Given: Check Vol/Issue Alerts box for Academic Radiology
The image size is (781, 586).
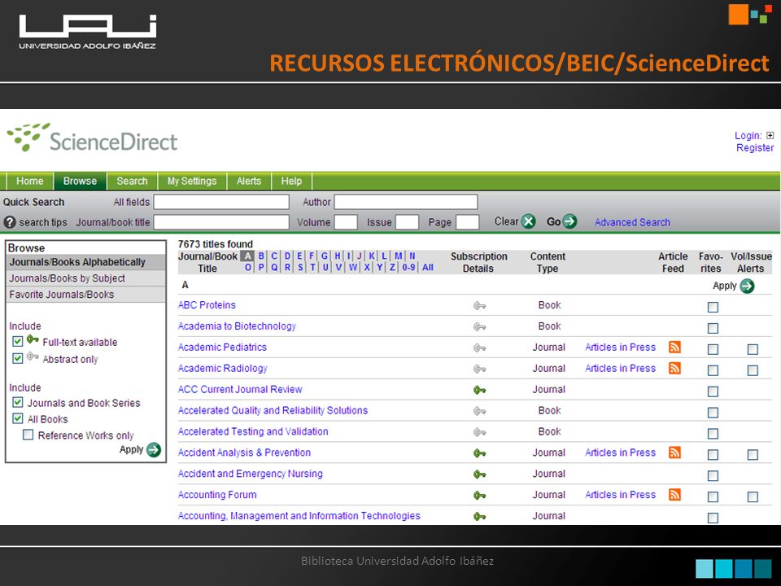Looking at the screenshot, I should click(753, 370).
